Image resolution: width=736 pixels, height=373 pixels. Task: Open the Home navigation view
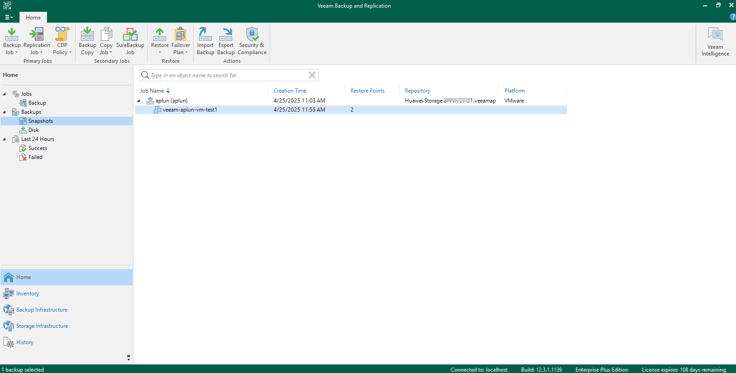coord(66,277)
